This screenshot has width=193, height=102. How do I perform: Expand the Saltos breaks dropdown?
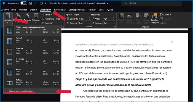pyautogui.click(x=47, y=15)
